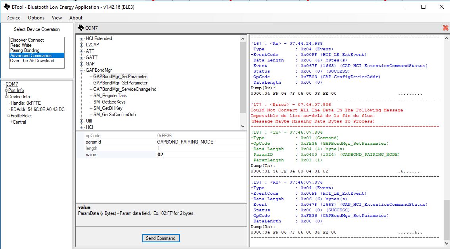The image size is (450, 249).
Task: Open the Device menu
Action: point(13,18)
